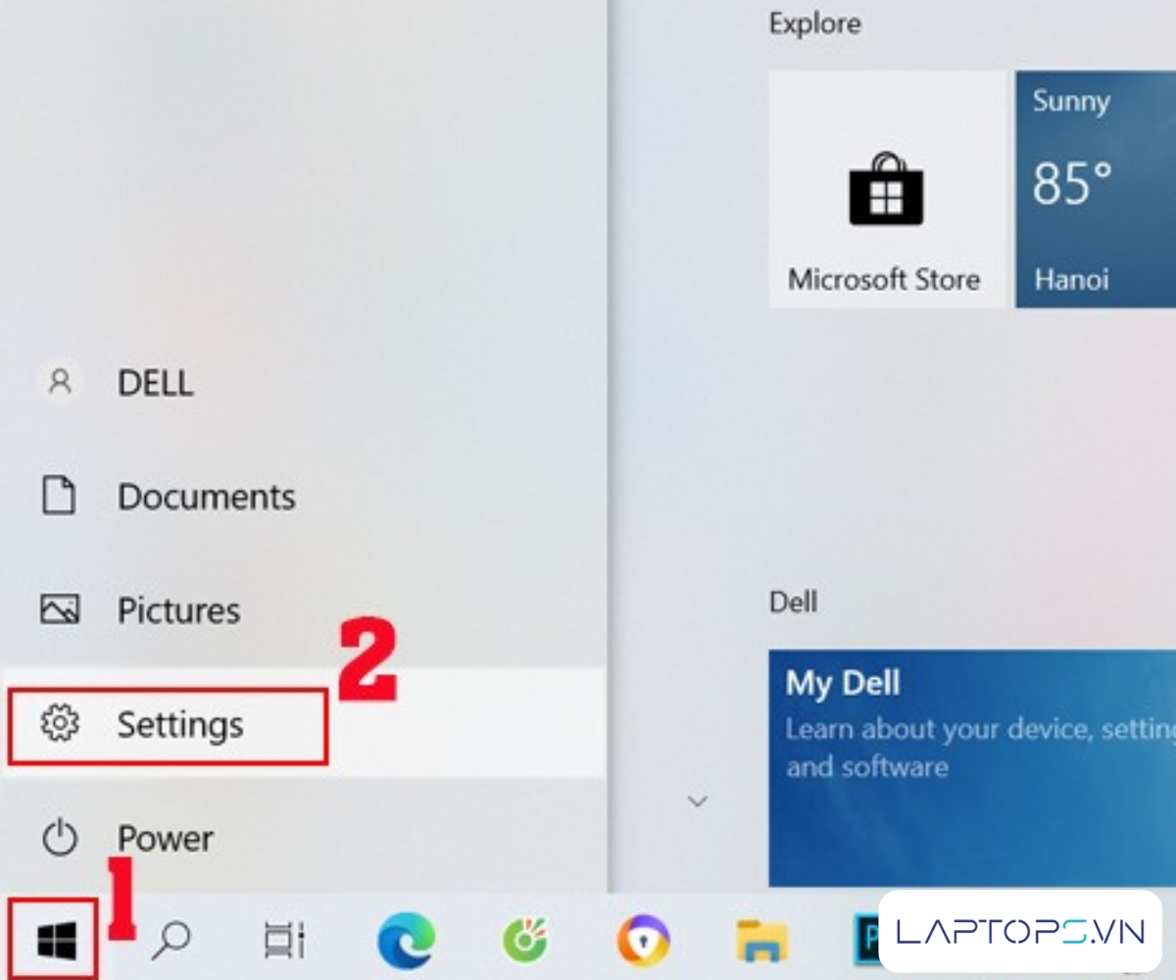Open the Hanoi weather tile
This screenshot has height=980, width=1176.
[x=1095, y=189]
